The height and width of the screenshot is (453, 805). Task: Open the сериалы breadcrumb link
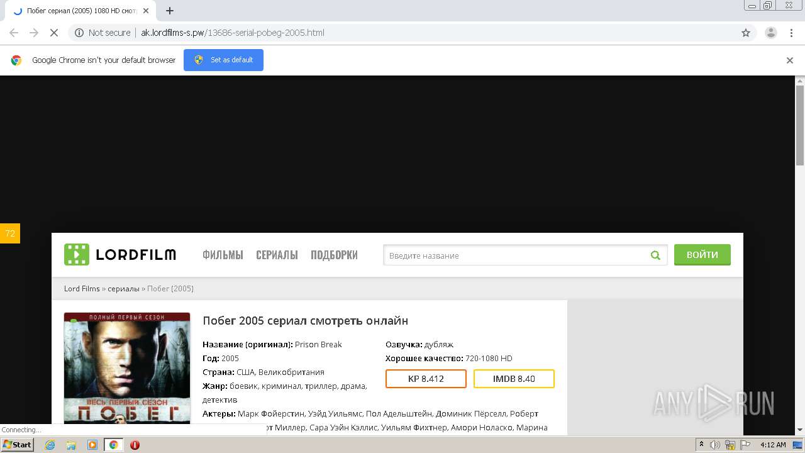(123, 289)
